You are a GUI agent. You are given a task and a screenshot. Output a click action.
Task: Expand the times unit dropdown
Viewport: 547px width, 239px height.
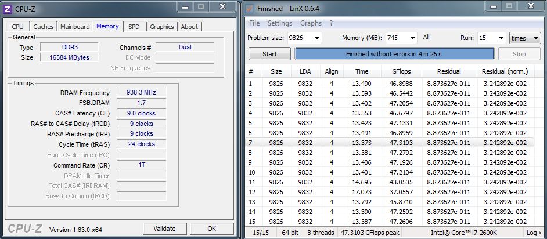pyautogui.click(x=535, y=38)
